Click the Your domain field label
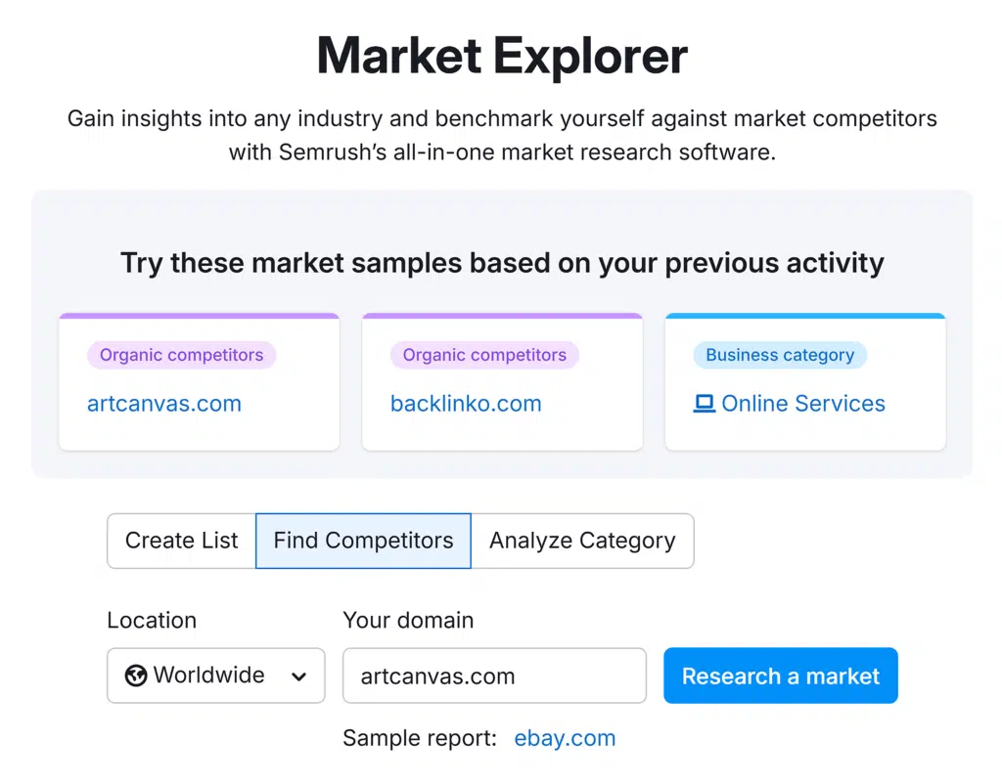Image resolution: width=1002 pixels, height=784 pixels. point(408,620)
